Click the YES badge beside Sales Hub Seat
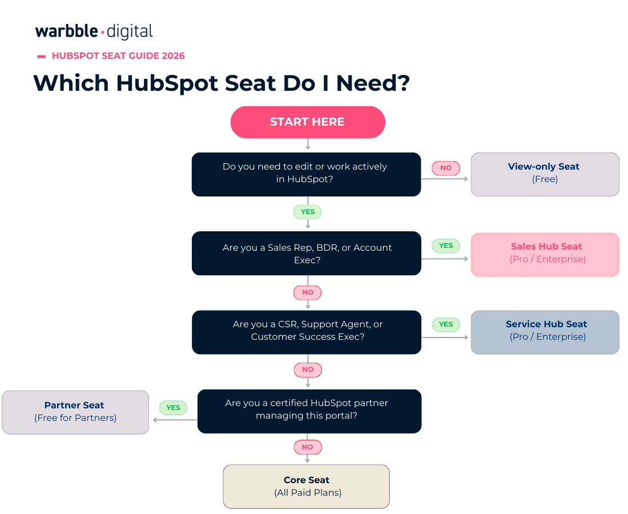Viewport: 628px width, 514px height. (x=446, y=246)
